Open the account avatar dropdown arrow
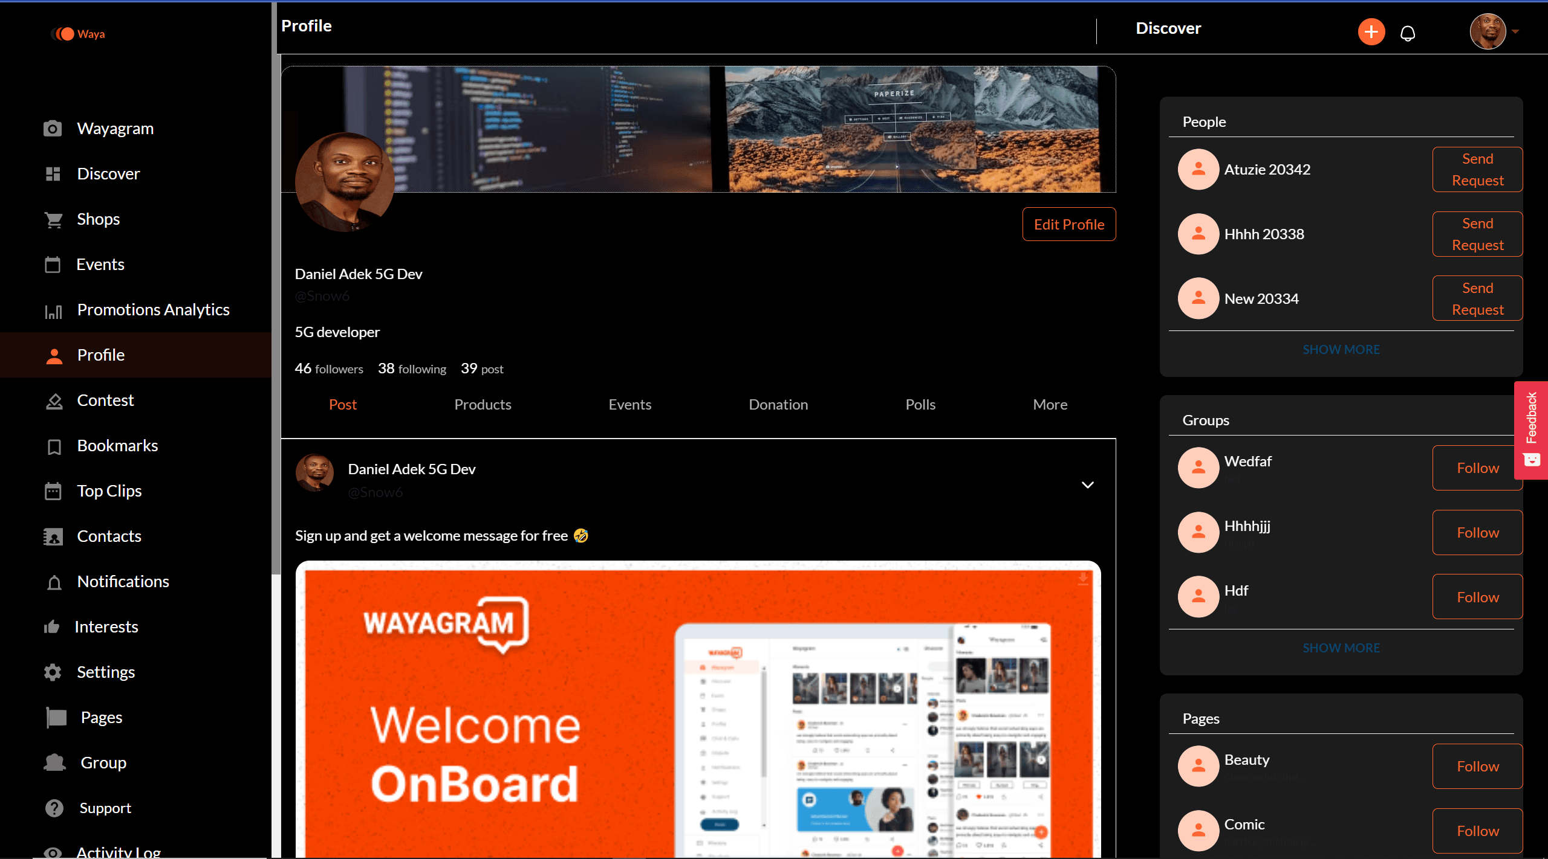This screenshot has height=859, width=1548. (x=1515, y=31)
